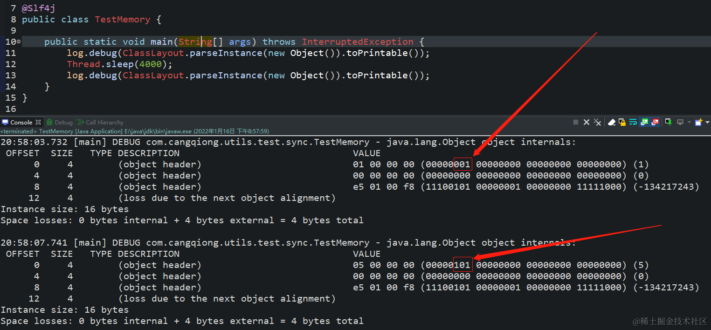Click the 20:58:03.732 log timestamp
711x330 pixels.
[x=34, y=142]
